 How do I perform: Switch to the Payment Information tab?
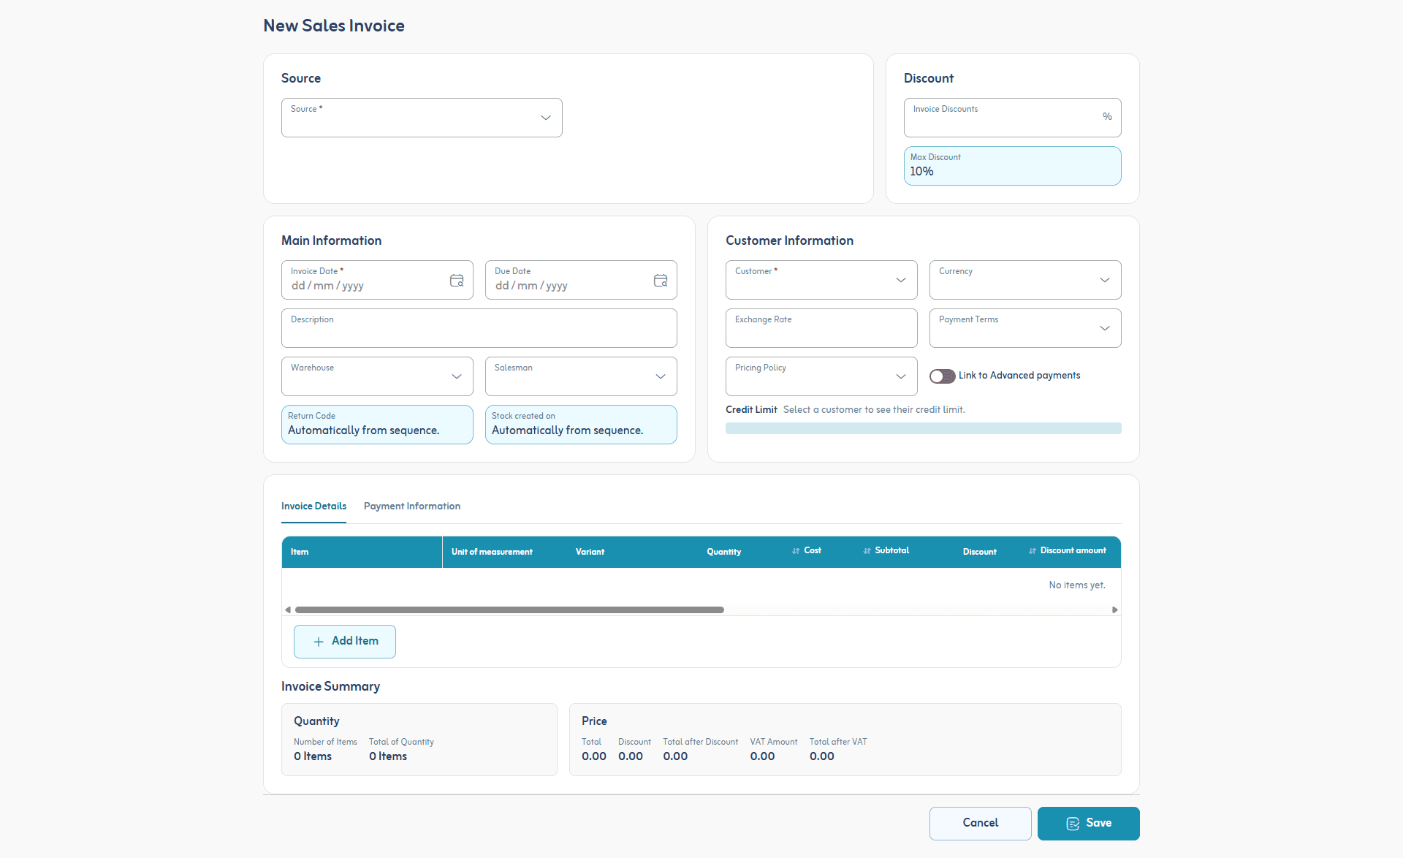click(412, 506)
